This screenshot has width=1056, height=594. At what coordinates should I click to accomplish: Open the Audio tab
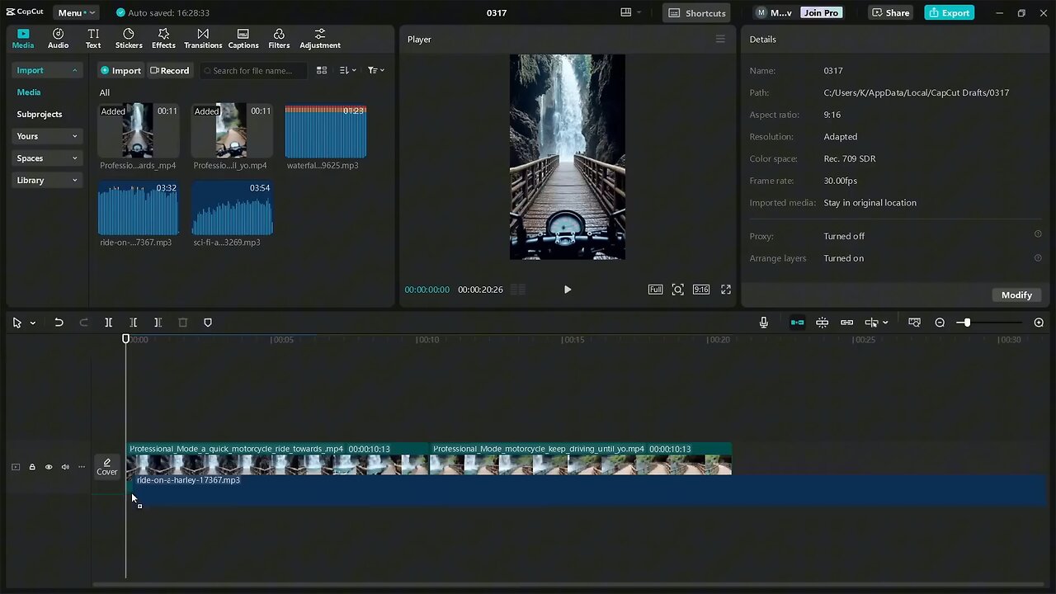coord(58,39)
